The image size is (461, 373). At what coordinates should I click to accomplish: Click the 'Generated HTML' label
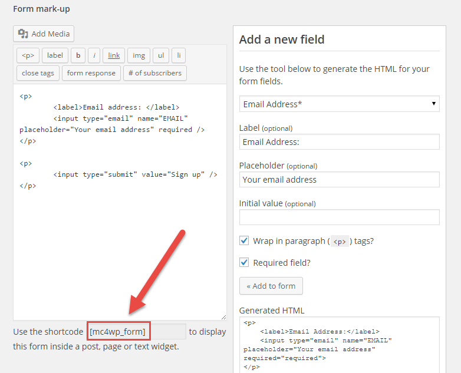coord(272,311)
